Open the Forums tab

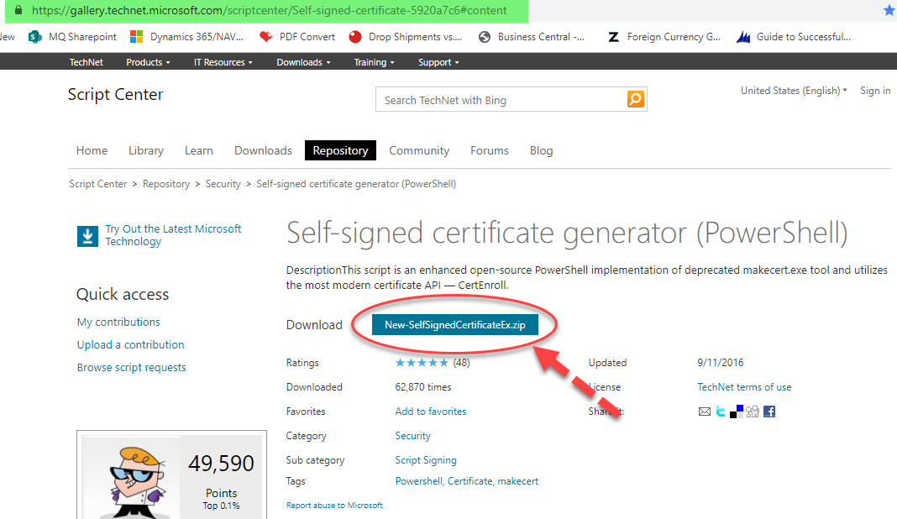[x=489, y=150]
